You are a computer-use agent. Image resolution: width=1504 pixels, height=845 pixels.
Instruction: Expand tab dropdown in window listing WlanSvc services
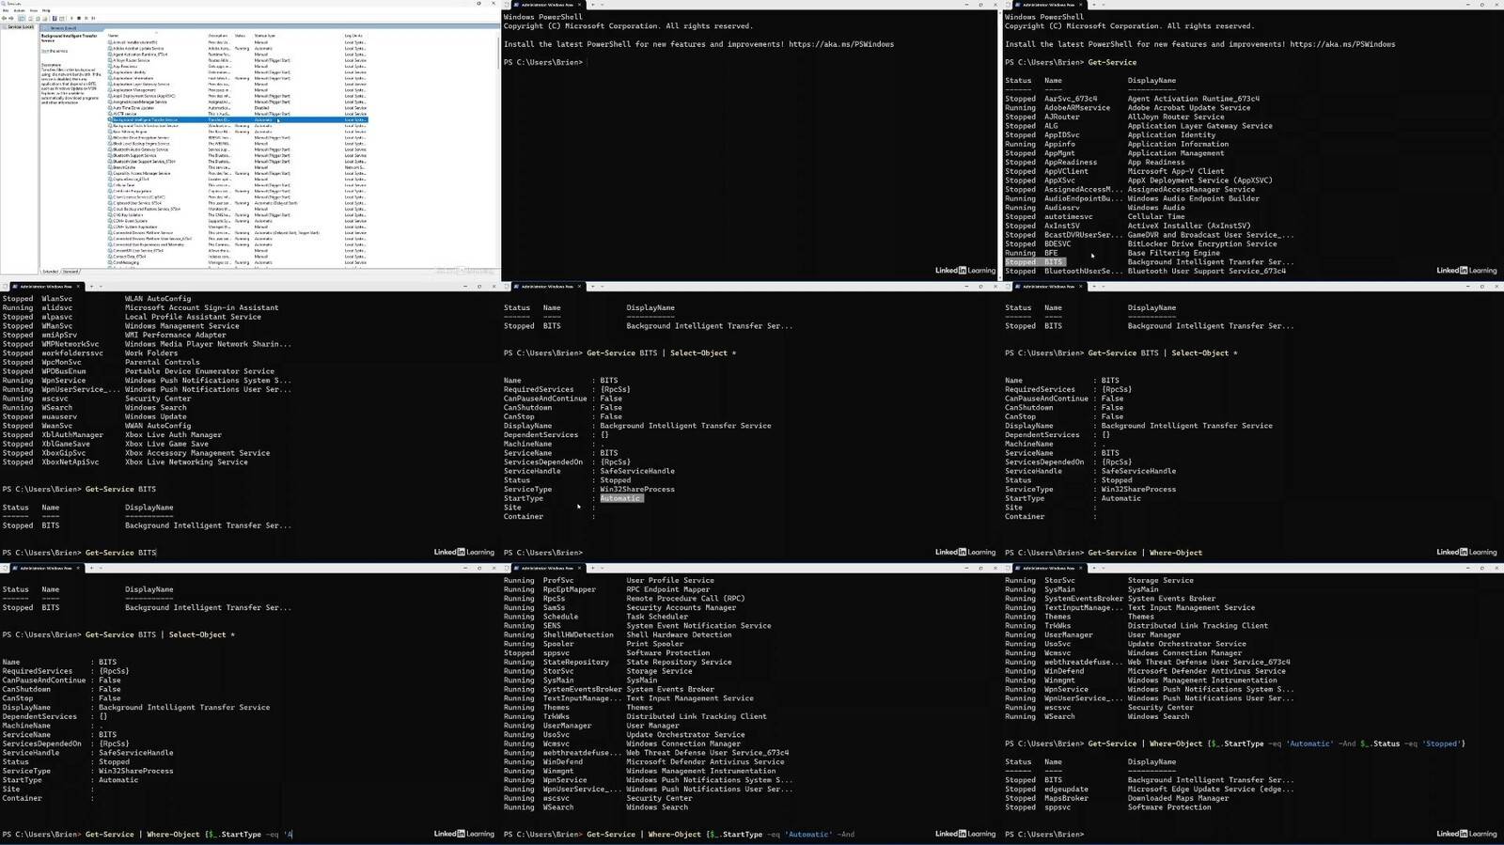coord(101,287)
